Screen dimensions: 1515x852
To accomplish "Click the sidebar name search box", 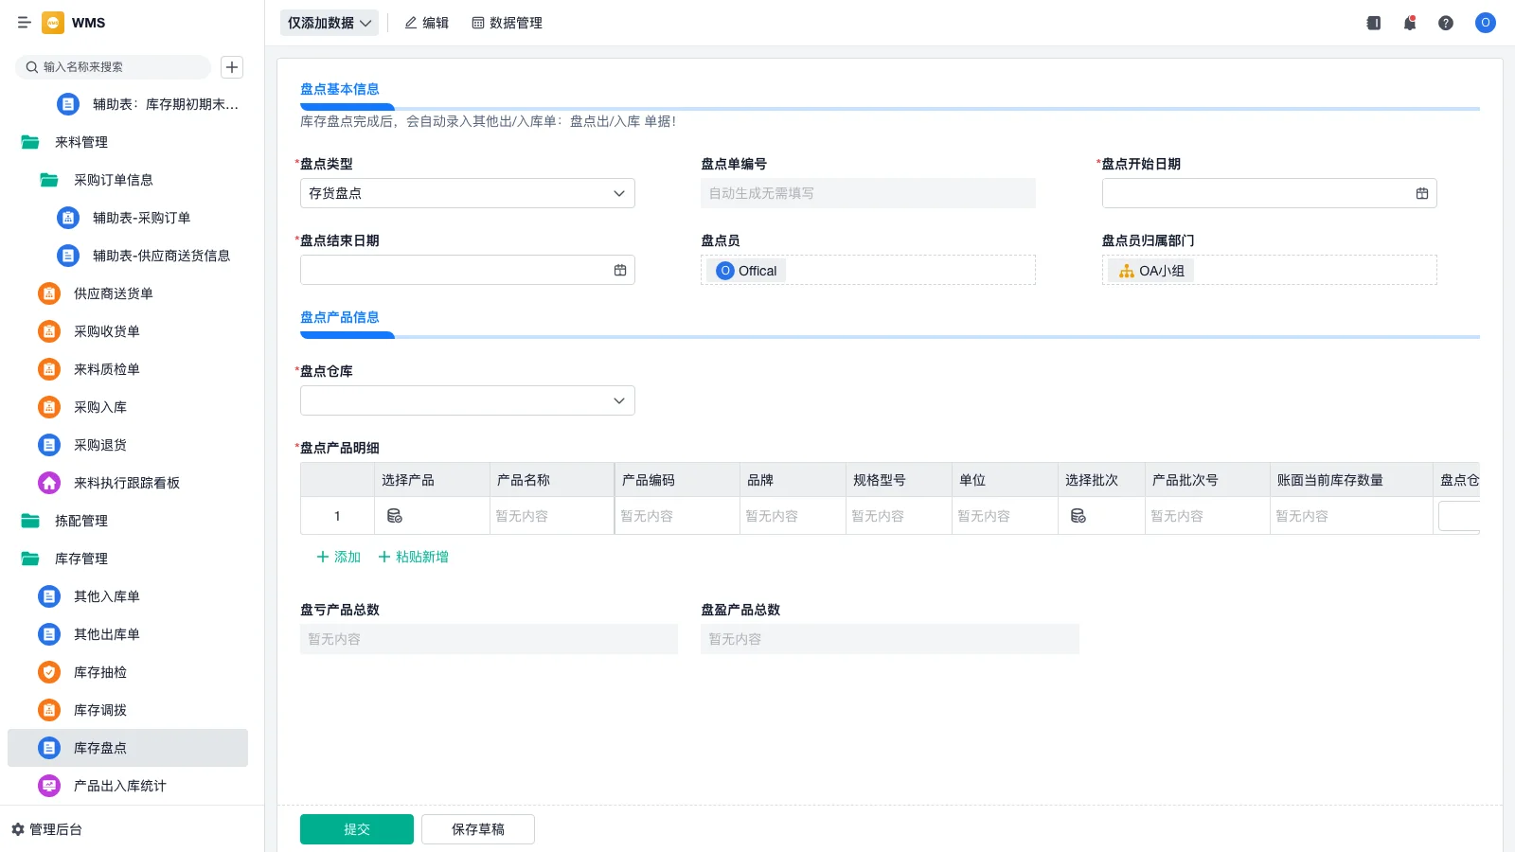I will [x=114, y=67].
